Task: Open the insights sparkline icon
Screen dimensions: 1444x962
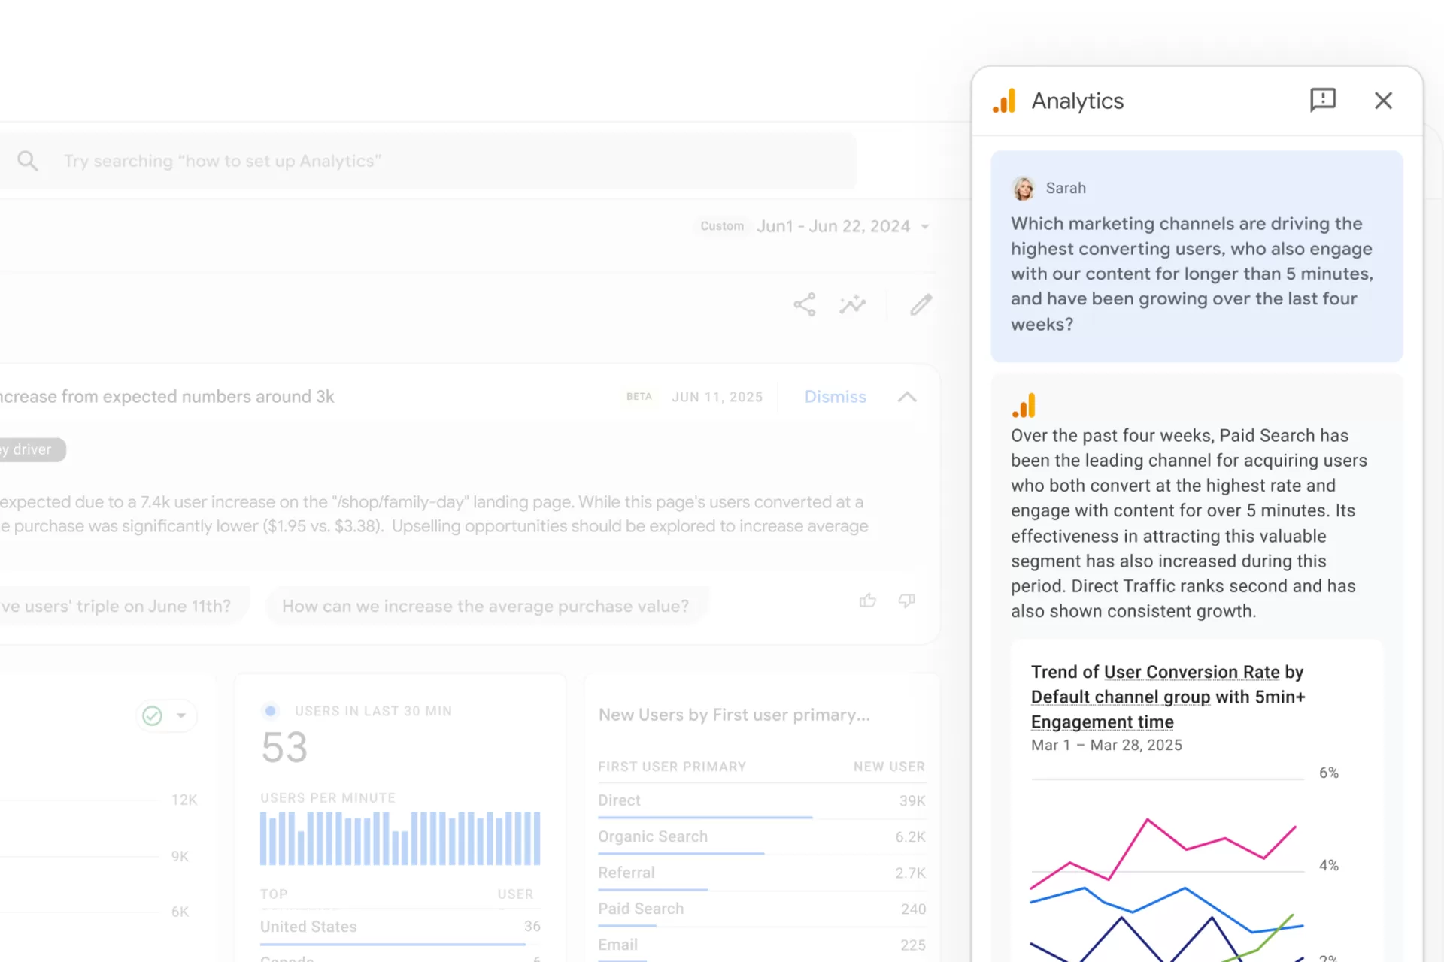Action: pos(853,304)
